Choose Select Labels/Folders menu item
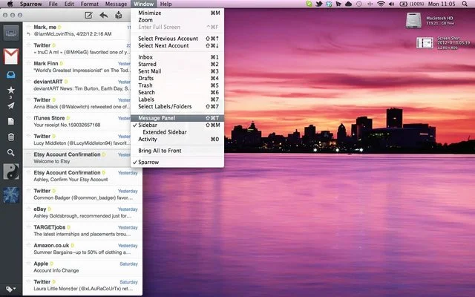The image size is (475, 297). [x=177, y=106]
